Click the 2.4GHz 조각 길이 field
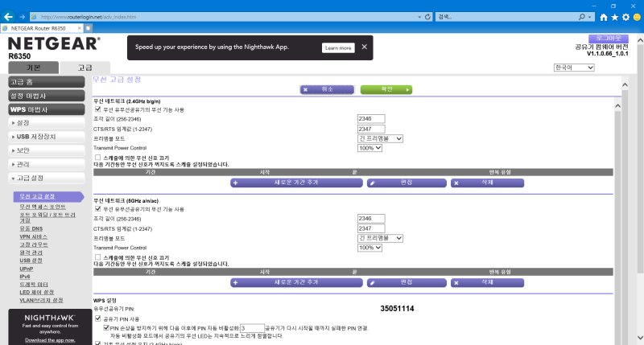Image resolution: width=644 pixels, height=345 pixels. coord(371,119)
